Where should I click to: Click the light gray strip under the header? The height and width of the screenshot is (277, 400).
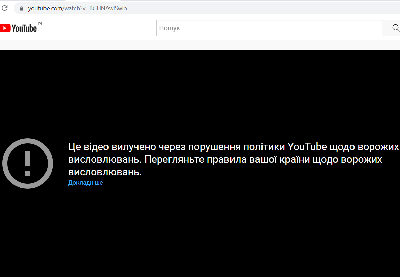click(x=202, y=45)
